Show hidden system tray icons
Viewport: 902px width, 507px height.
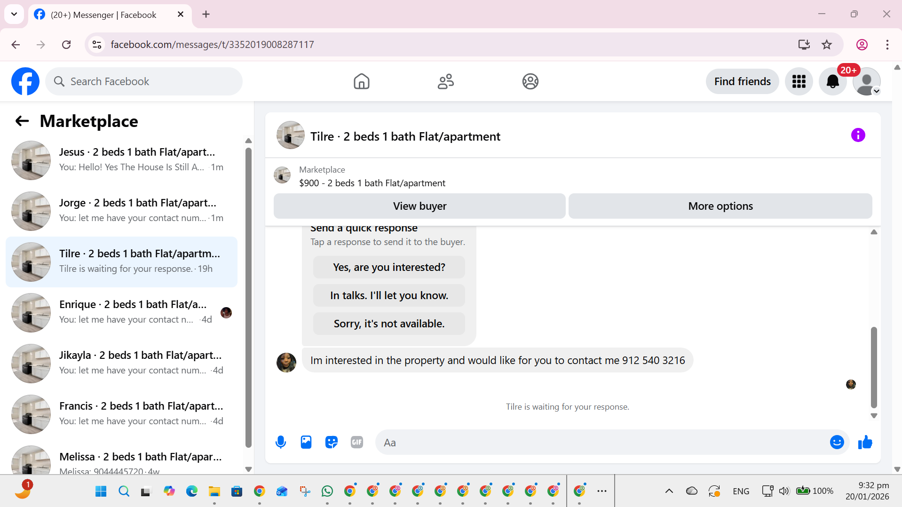pos(669,491)
